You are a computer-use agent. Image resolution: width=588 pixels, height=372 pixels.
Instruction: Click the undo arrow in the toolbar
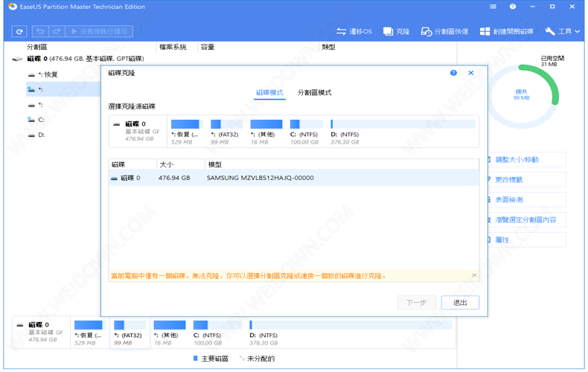(40, 31)
